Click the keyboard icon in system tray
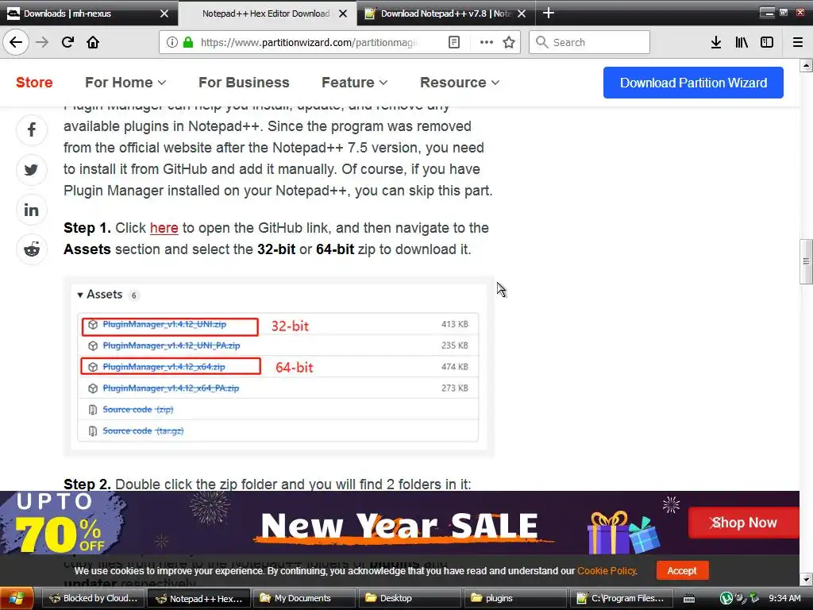 click(689, 599)
